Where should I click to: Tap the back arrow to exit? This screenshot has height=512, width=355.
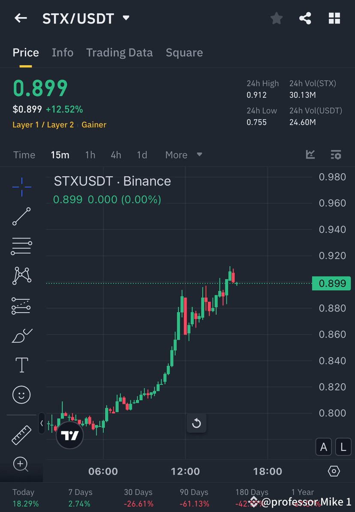(x=21, y=18)
